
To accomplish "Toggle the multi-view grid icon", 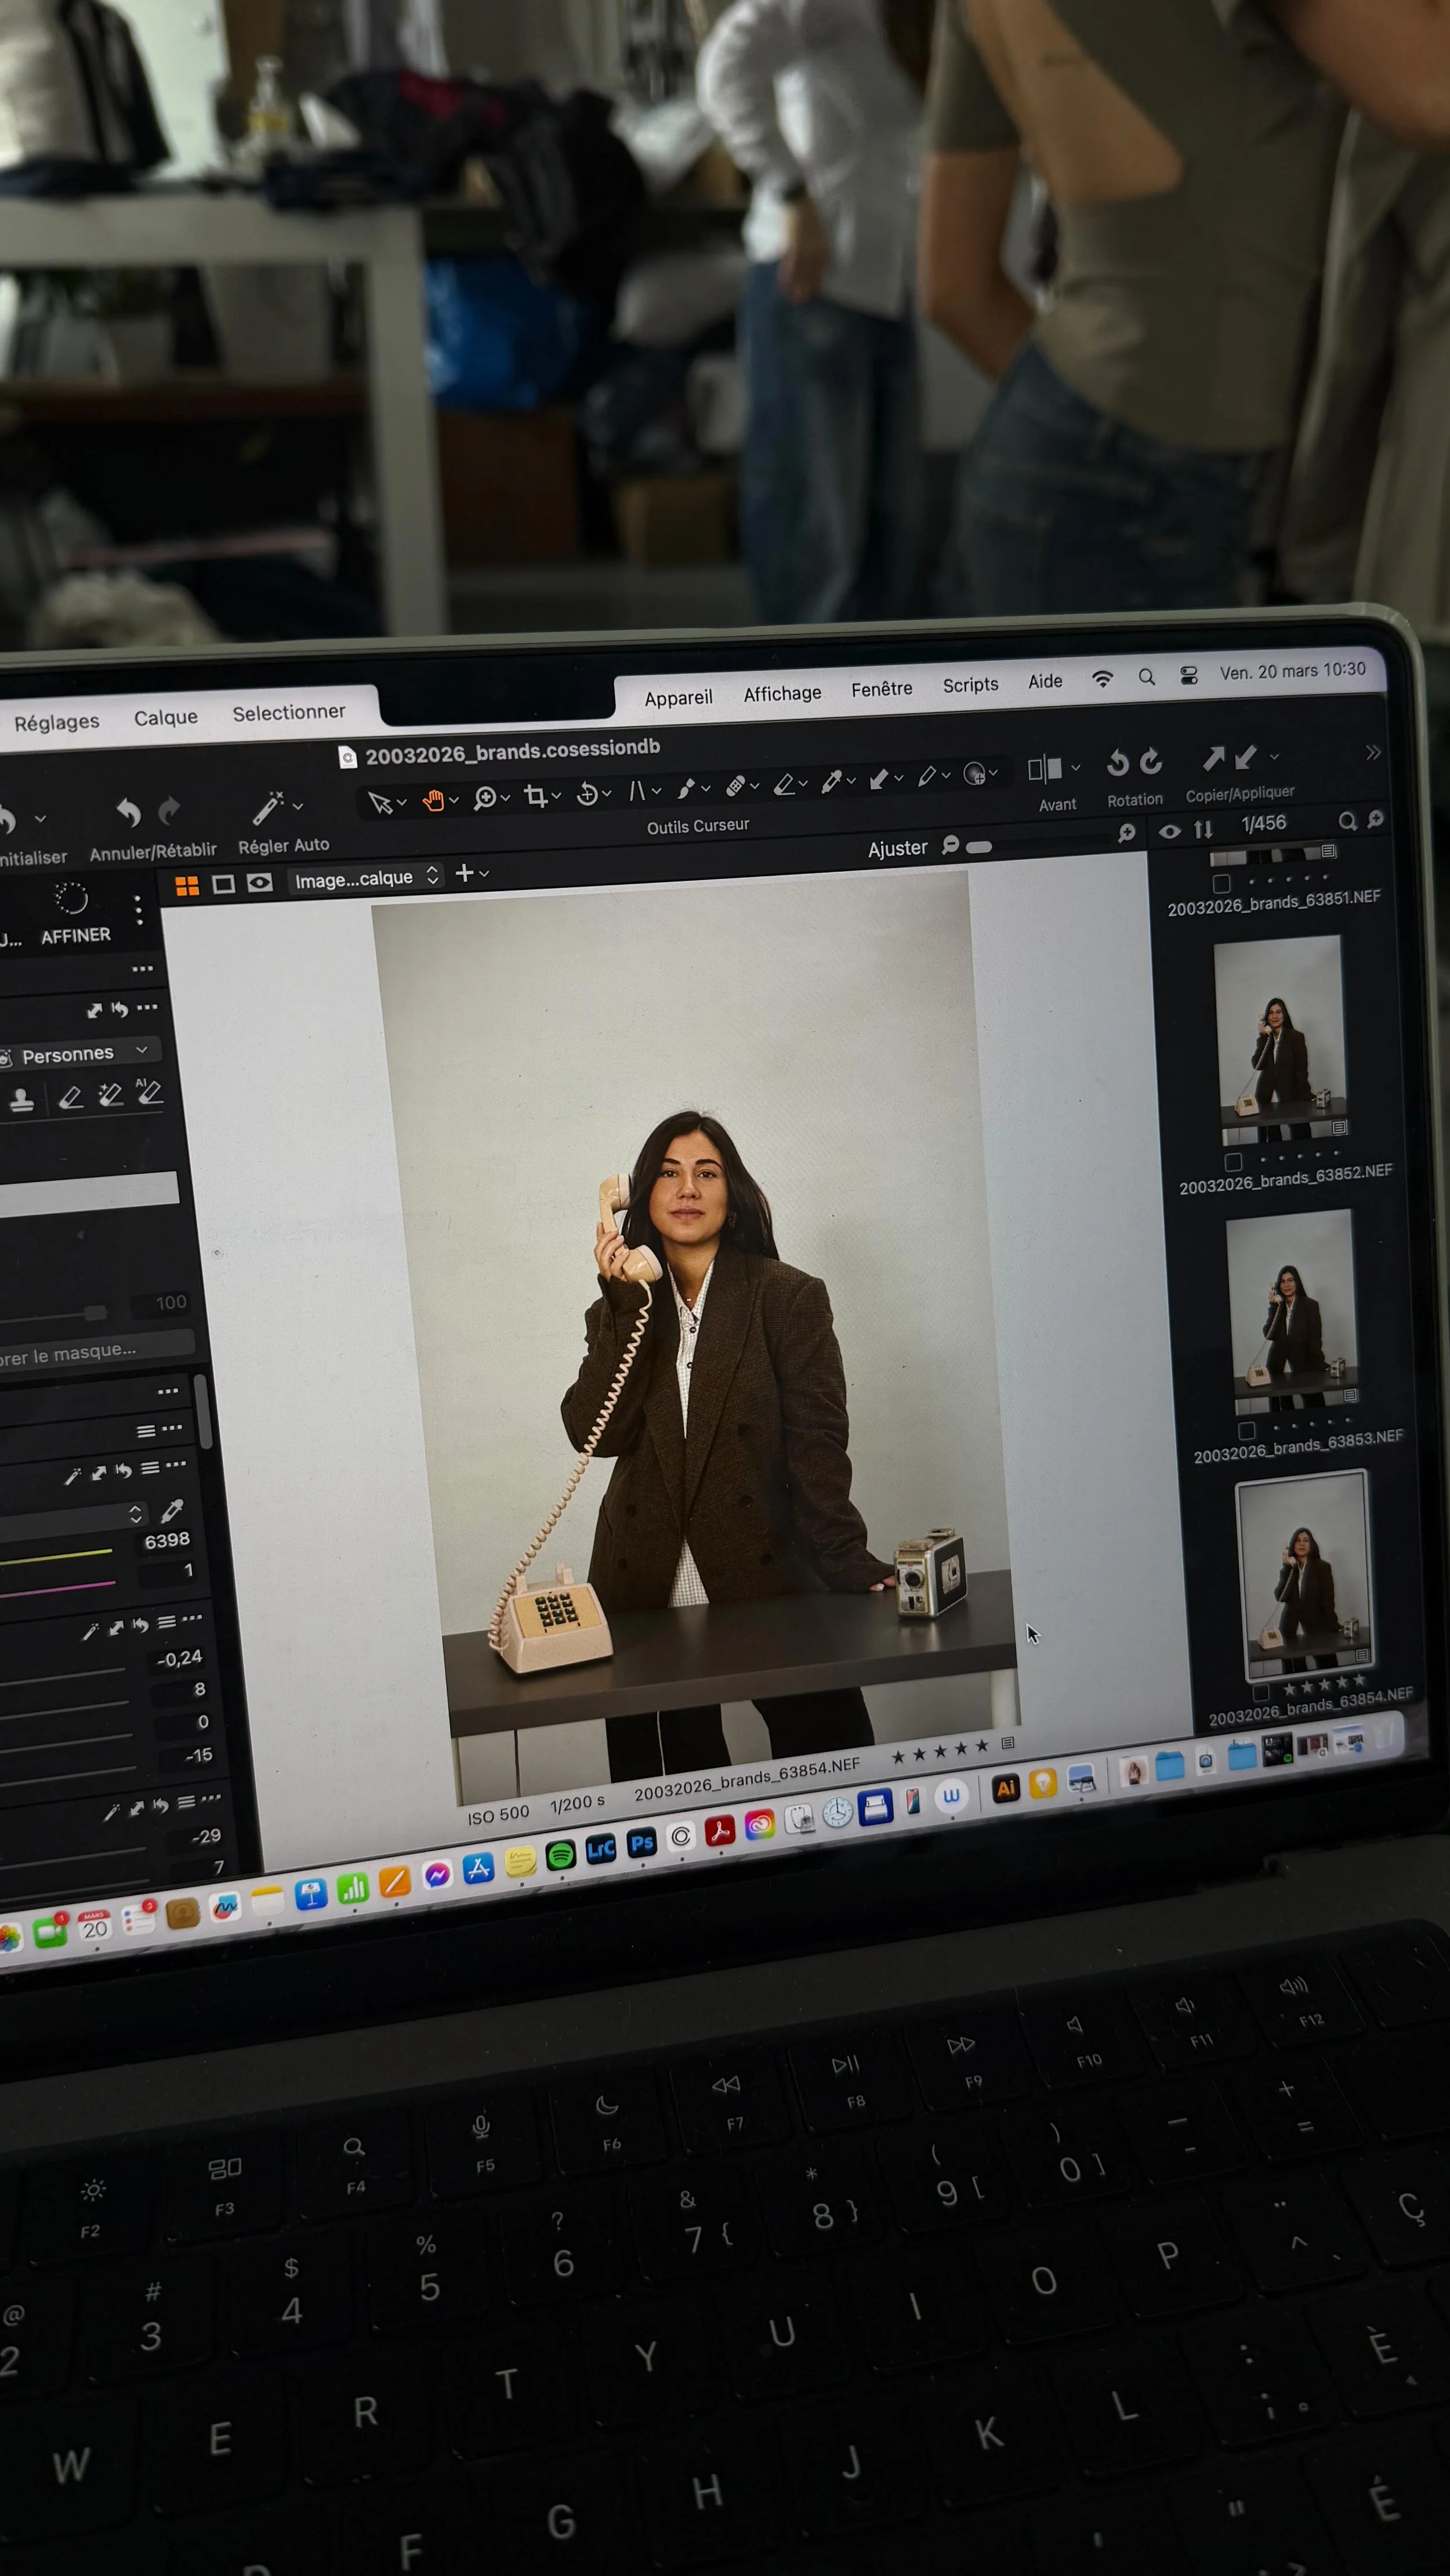I will (187, 885).
